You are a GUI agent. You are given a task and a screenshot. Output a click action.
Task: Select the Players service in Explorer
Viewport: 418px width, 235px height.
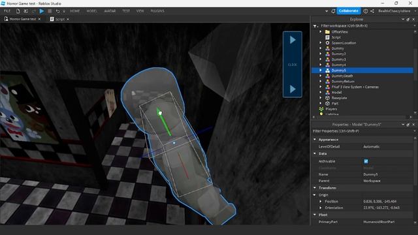pyautogui.click(x=331, y=109)
